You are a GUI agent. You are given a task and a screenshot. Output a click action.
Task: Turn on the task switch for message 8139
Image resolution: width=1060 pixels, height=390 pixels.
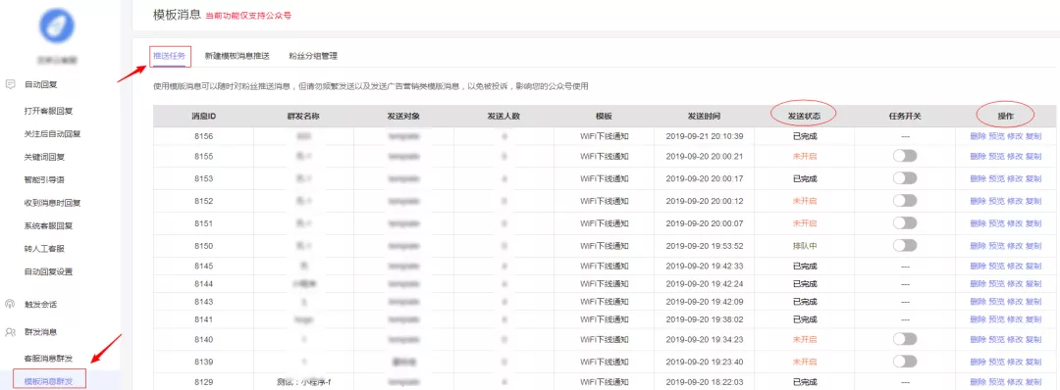(905, 361)
